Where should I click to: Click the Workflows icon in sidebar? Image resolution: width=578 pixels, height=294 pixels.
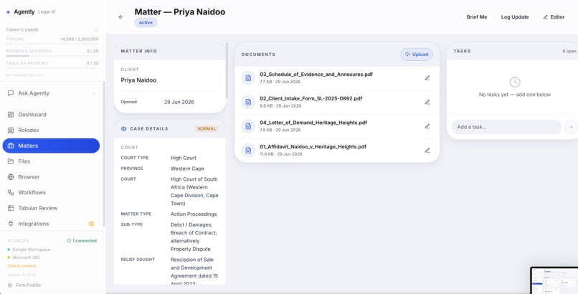point(11,192)
